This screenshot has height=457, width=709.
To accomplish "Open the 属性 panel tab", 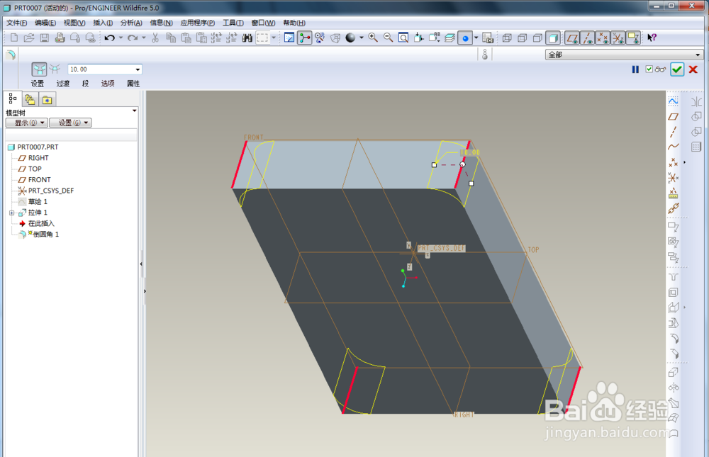I will [x=133, y=84].
